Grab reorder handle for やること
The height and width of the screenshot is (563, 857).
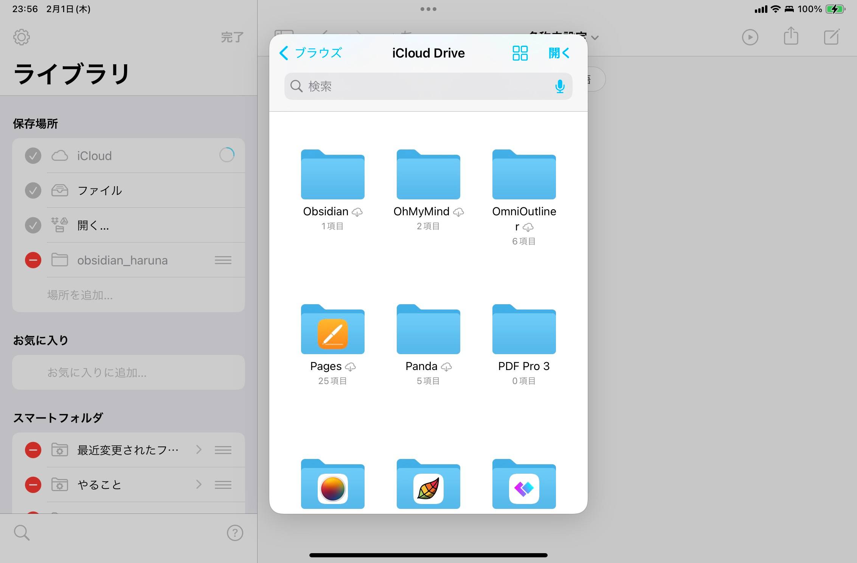click(x=223, y=485)
